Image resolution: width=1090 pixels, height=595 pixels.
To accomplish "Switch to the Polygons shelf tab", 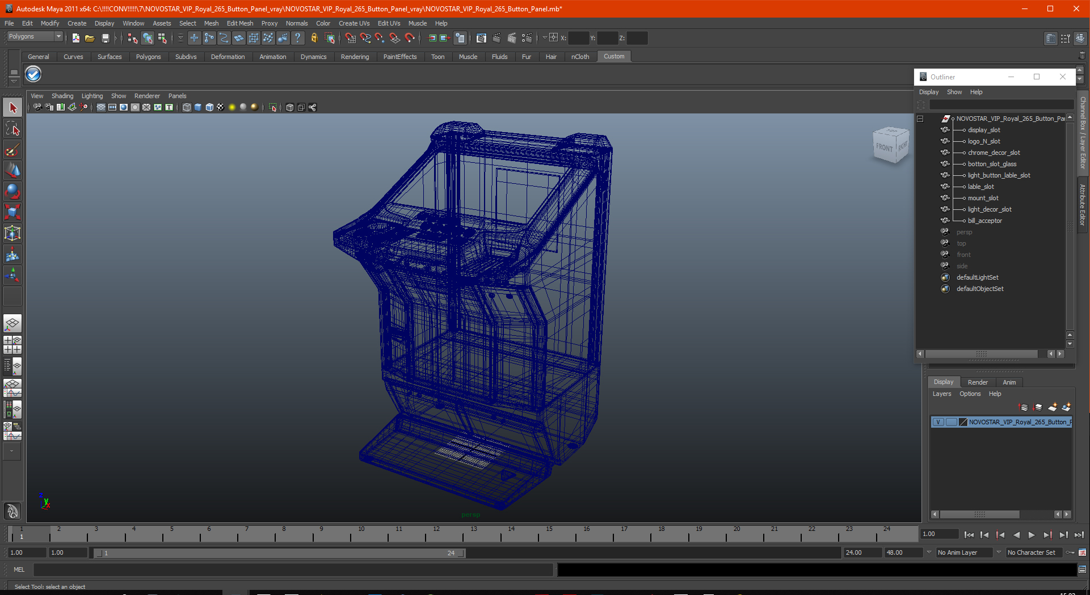I will point(148,57).
